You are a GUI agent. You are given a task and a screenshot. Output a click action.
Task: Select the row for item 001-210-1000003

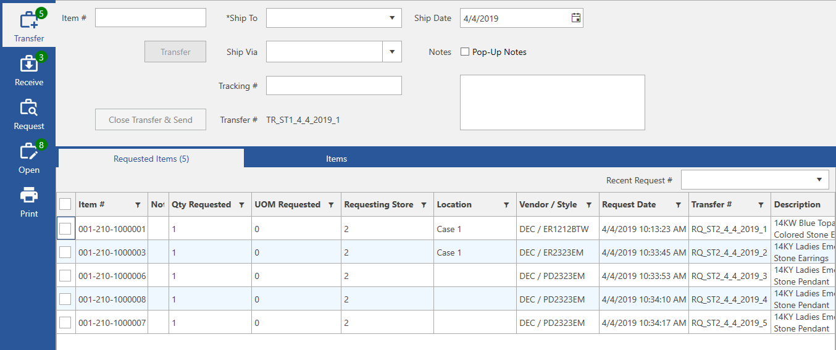coord(65,252)
